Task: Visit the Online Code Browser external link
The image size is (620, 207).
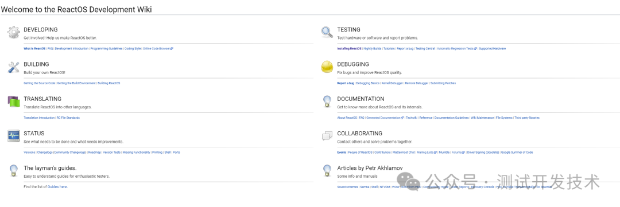Action: coord(158,49)
